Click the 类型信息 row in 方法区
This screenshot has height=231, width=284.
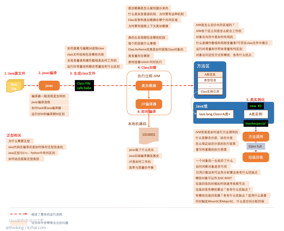(210, 80)
